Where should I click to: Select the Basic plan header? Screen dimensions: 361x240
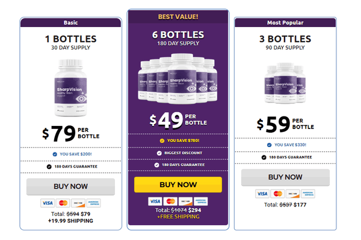click(x=70, y=23)
